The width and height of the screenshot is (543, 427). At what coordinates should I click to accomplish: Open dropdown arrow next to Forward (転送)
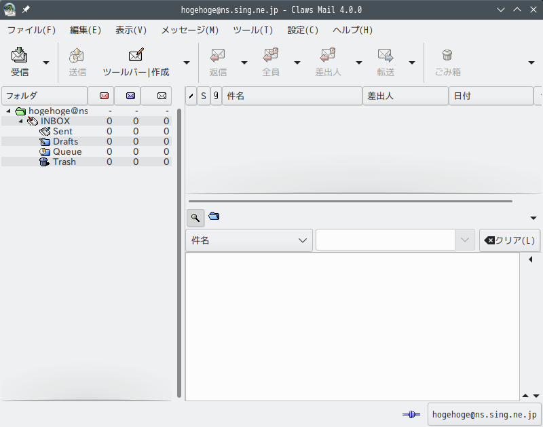412,62
